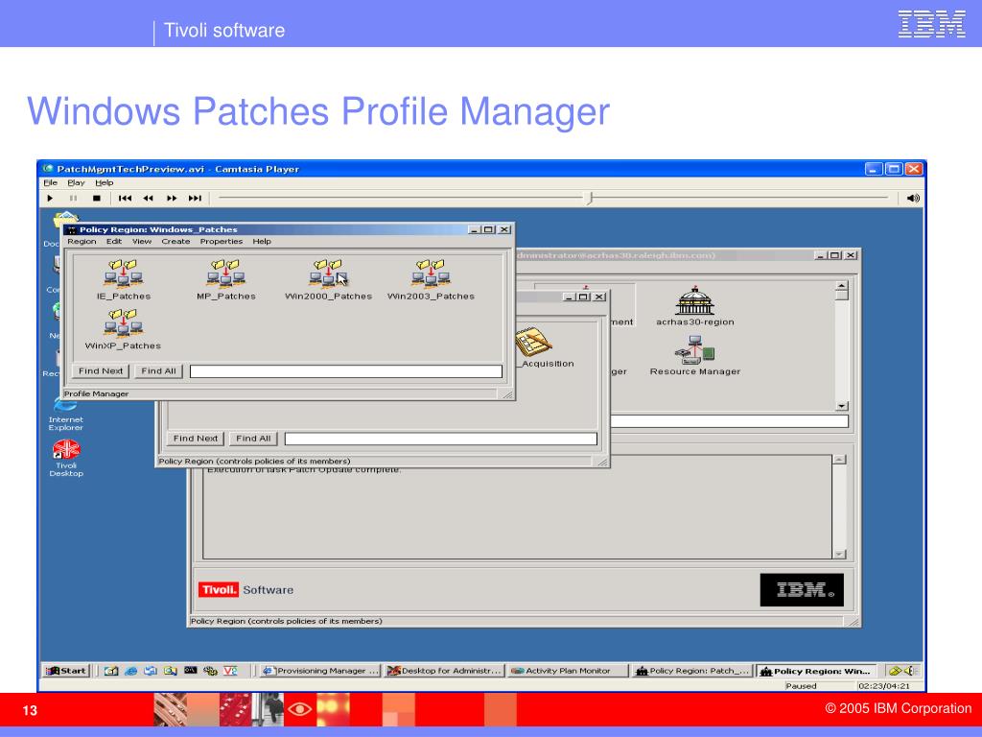
Task: Click the Windows Start button
Action: (66, 671)
